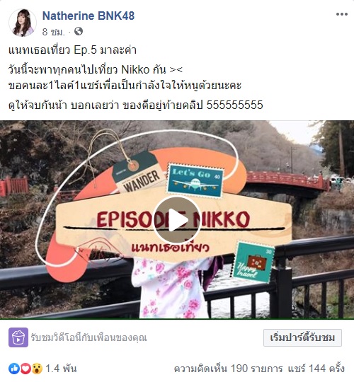Play the Episode Nikko video
This screenshot has width=354, height=382.
pos(177,220)
